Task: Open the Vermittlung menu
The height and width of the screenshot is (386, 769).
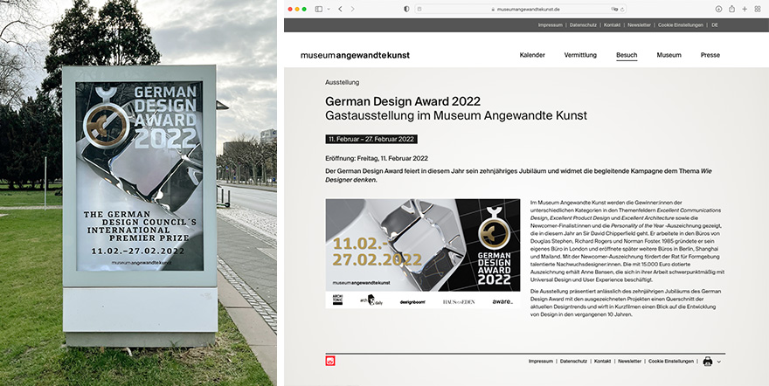Action: (580, 55)
